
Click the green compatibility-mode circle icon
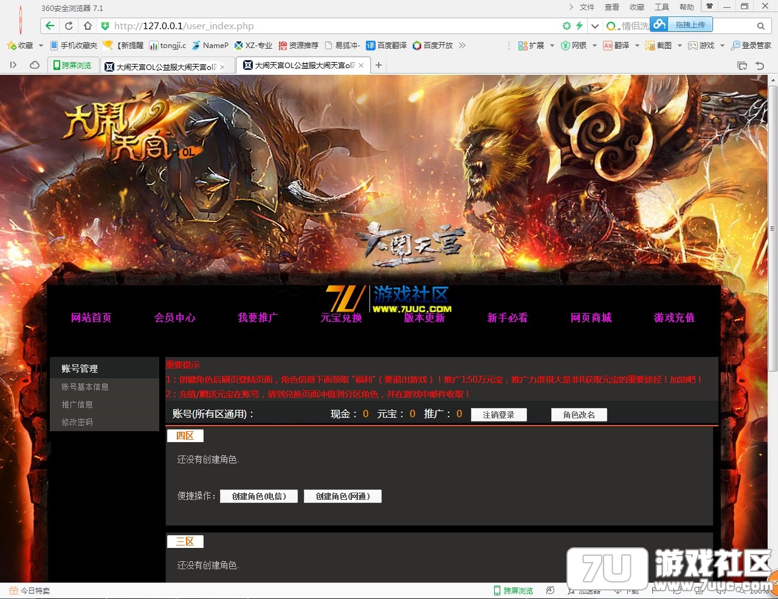(566, 26)
